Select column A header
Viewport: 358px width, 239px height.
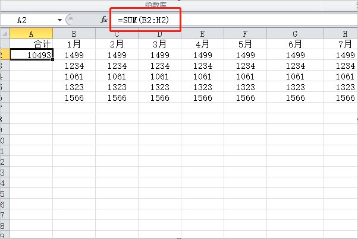[31, 33]
